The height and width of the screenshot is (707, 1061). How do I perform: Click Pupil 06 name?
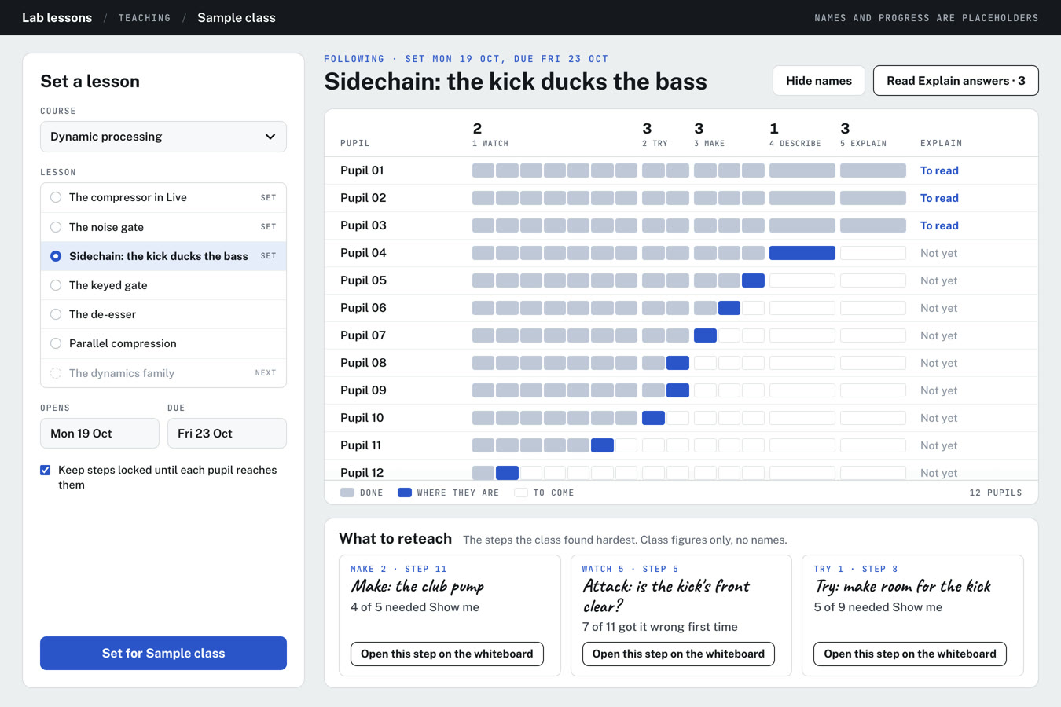coord(363,308)
